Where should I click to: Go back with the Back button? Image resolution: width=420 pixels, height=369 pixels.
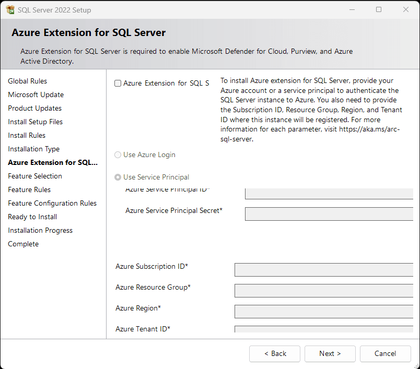pyautogui.click(x=275, y=354)
